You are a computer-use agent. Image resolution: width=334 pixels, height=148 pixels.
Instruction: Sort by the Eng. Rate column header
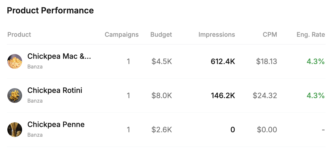click(x=311, y=35)
